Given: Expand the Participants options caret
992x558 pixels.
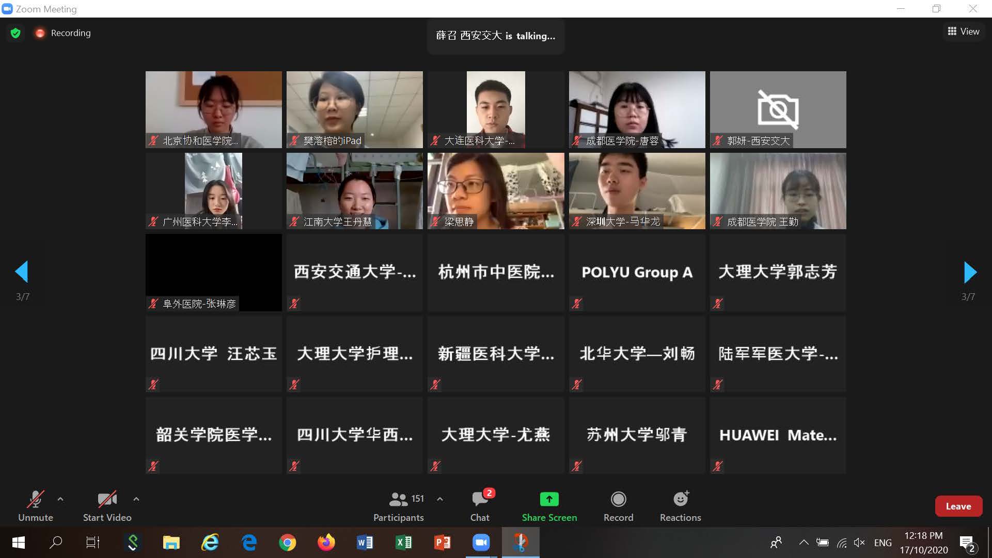Looking at the screenshot, I should click(x=440, y=499).
